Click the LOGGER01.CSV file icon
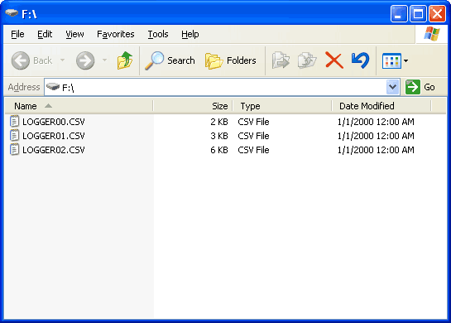This screenshot has width=451, height=323. pyautogui.click(x=14, y=135)
